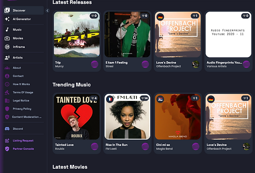The image size is (255, 173).
Task: Open the Listing Request link
Action: point(24,141)
